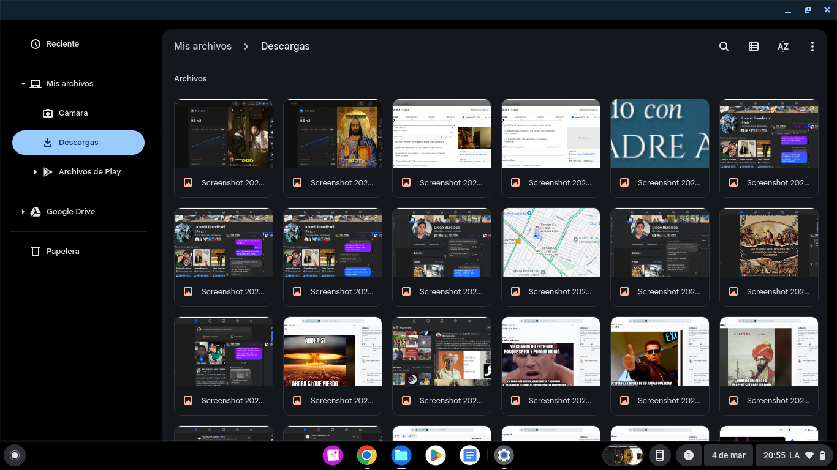The image size is (837, 470).
Task: Open the holding space tray previews on shelf
Action: 623,455
